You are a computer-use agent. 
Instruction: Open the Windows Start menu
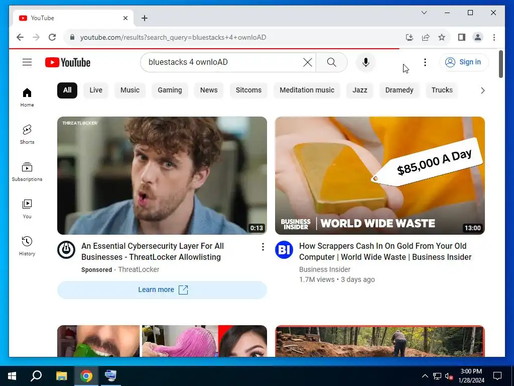tap(12, 376)
